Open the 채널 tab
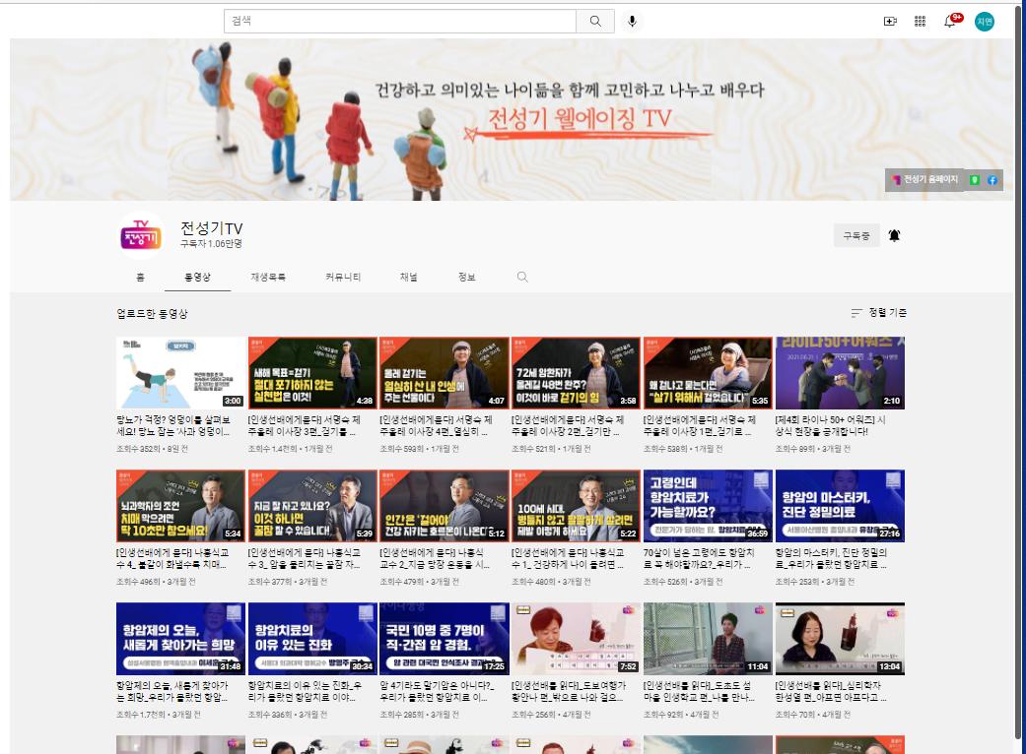This screenshot has height=754, width=1026. 408,277
